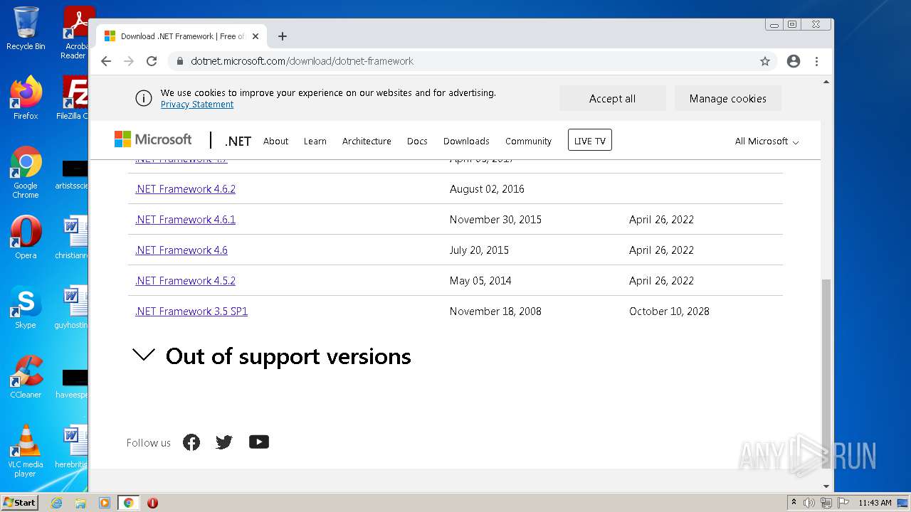Open Facebook follow icon
The height and width of the screenshot is (512, 911).
(x=191, y=442)
